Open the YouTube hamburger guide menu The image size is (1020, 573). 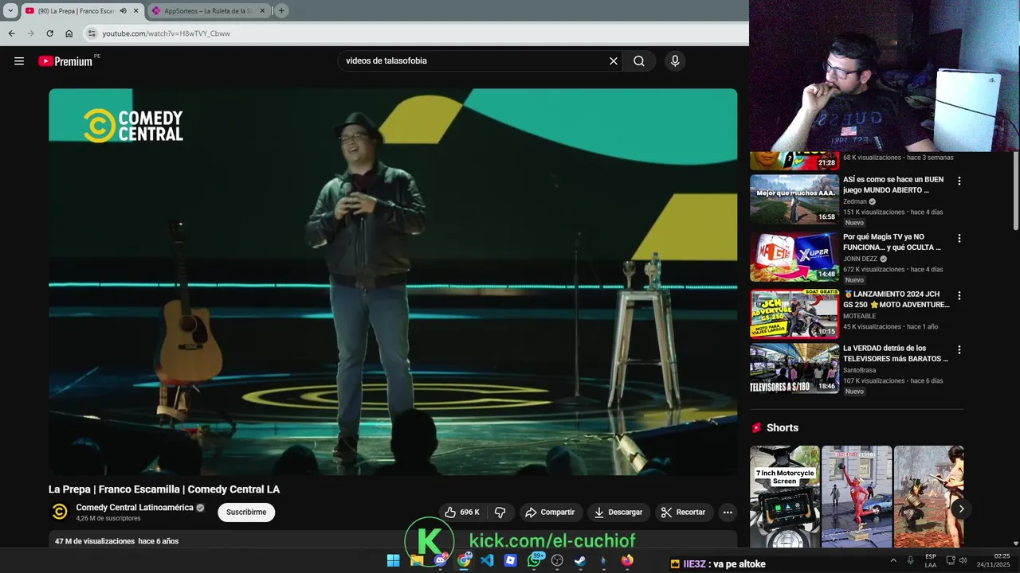pos(19,61)
